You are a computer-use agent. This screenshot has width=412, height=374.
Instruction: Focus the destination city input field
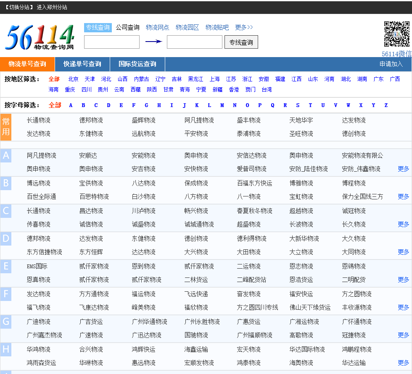194,42
